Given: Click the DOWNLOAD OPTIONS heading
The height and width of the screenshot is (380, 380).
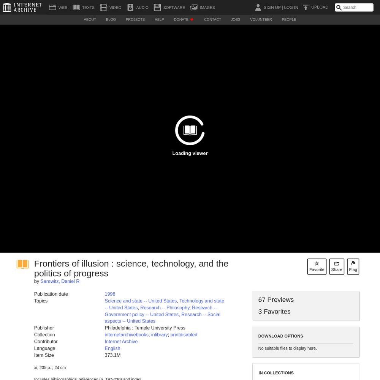Looking at the screenshot, I should click(280, 336).
